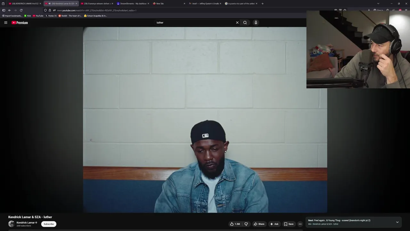The height and width of the screenshot is (231, 410).
Task: Expand the Next up playlist chevron
Action: 397,222
